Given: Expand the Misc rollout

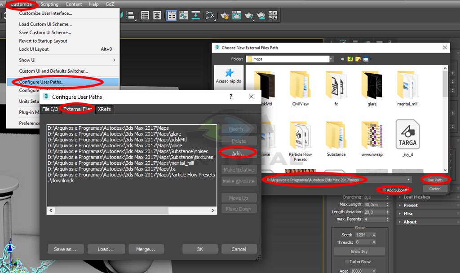Looking at the screenshot, I should (408, 214).
